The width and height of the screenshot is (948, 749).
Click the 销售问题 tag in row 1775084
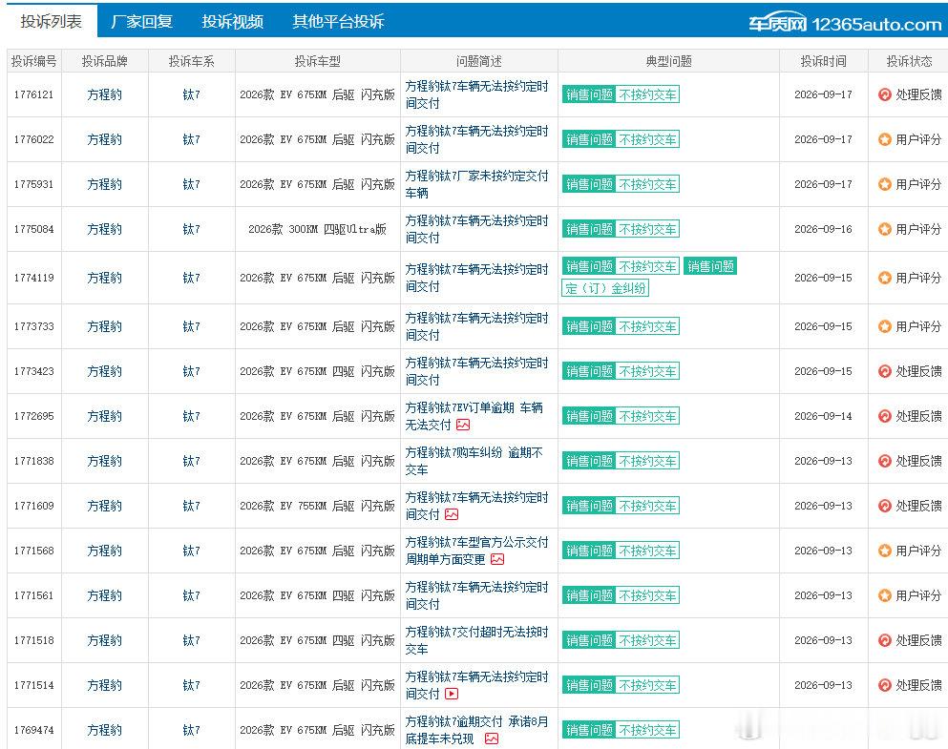[x=589, y=230]
